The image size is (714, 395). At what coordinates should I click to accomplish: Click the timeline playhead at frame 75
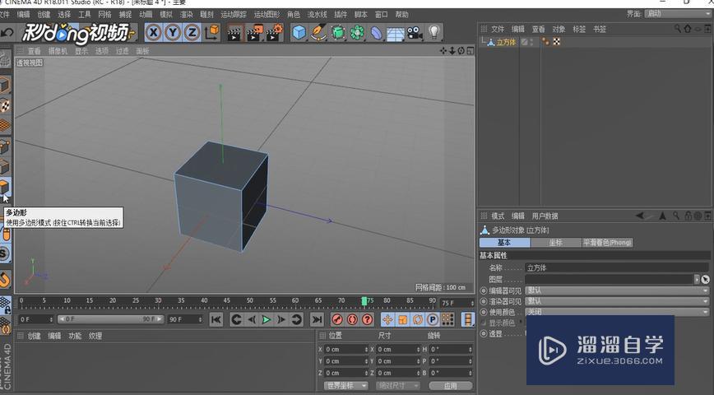point(364,301)
